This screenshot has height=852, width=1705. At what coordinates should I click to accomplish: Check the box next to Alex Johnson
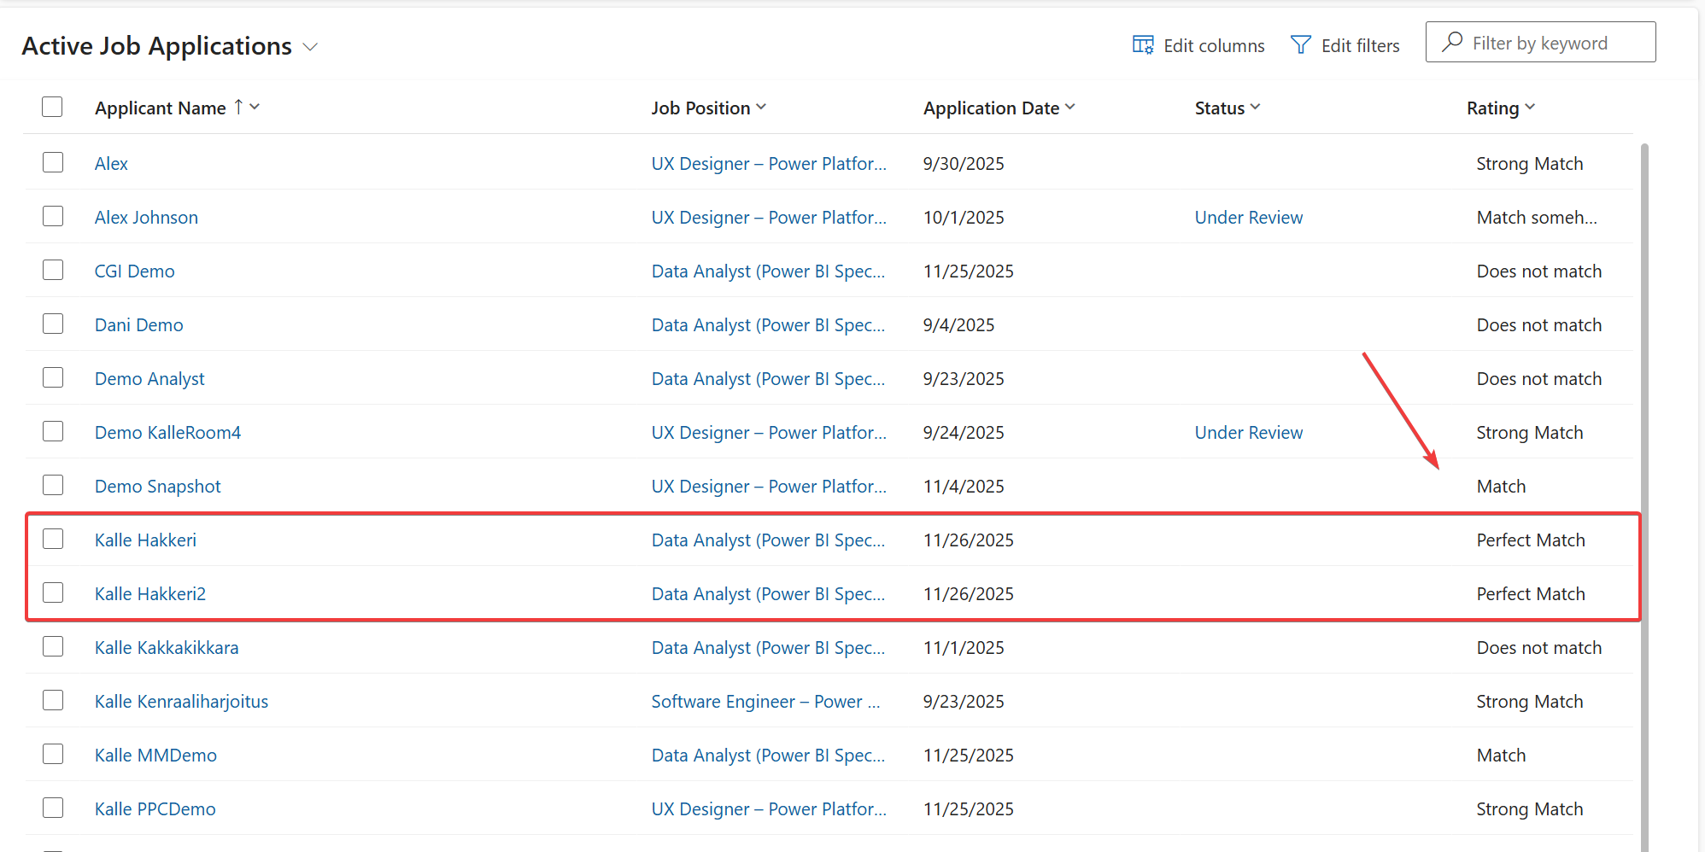[x=53, y=217]
